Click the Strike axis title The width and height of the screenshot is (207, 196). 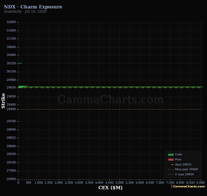[x=3, y=101]
